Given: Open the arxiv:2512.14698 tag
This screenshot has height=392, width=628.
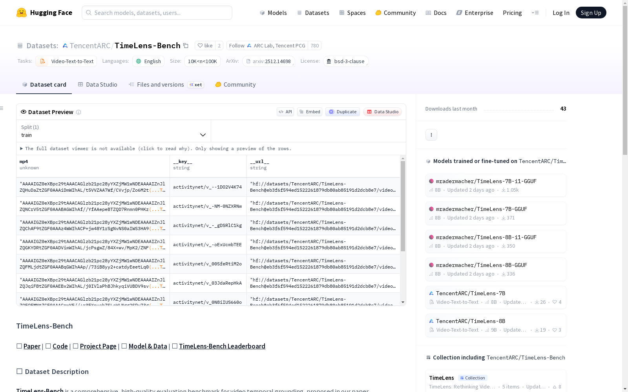Looking at the screenshot, I should tap(269, 61).
